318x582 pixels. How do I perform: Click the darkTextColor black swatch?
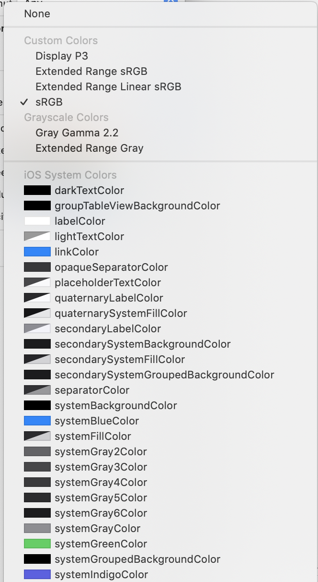[x=37, y=191]
